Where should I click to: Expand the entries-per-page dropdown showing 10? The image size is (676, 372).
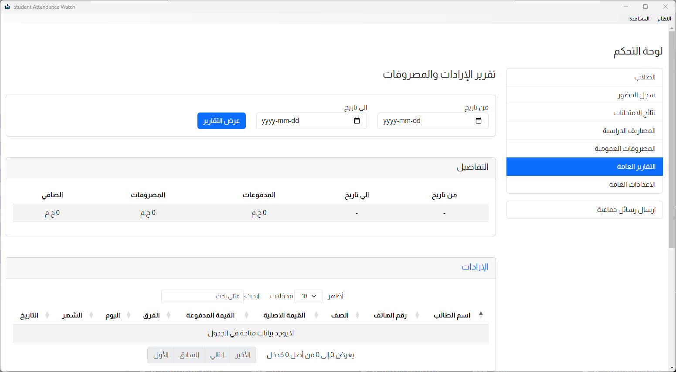click(x=309, y=296)
